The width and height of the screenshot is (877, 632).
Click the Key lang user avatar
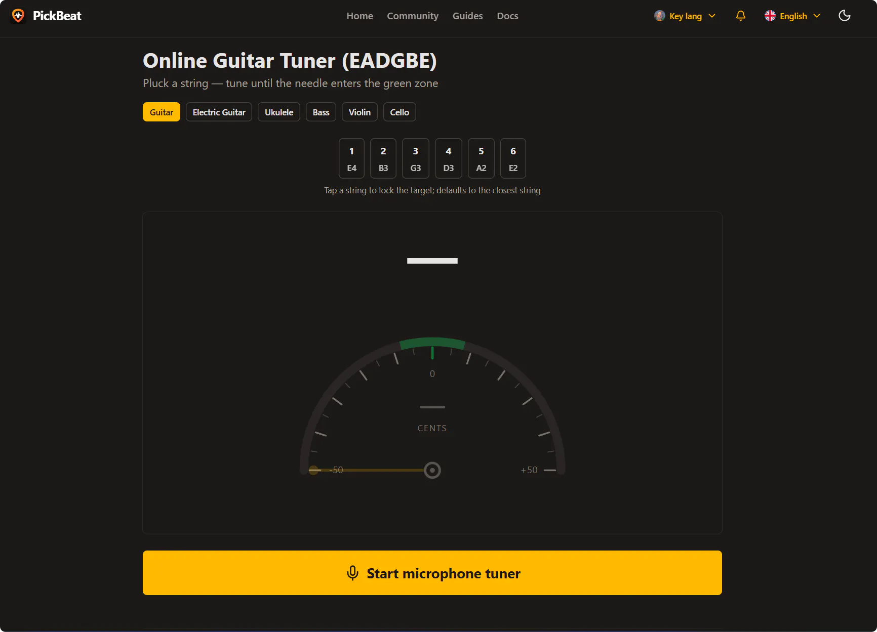[x=659, y=16]
